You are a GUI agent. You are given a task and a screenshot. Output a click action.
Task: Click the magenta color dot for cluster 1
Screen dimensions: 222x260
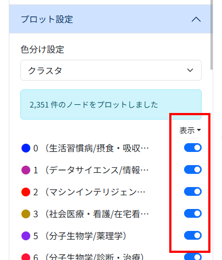[26, 170]
